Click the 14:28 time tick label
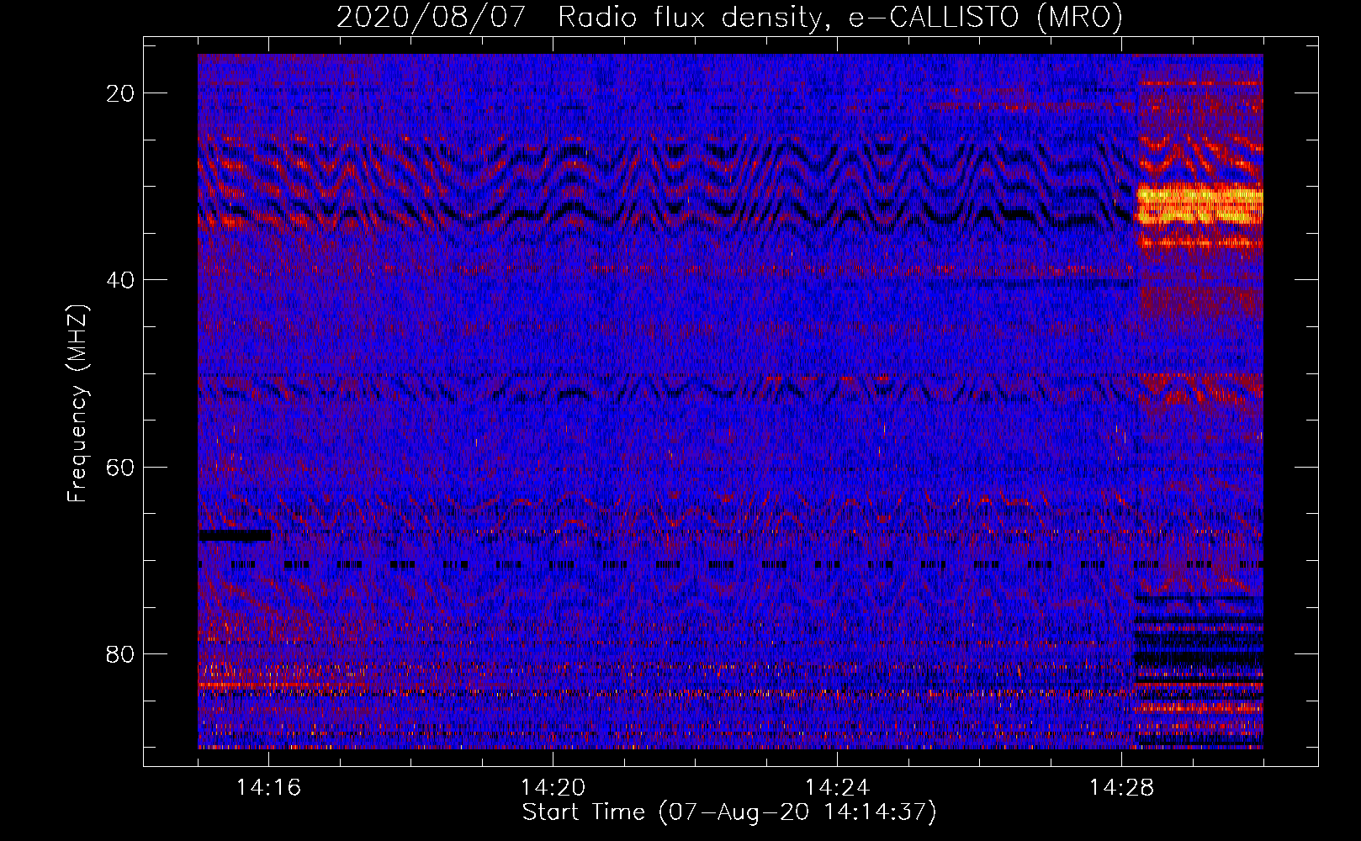 [1121, 787]
